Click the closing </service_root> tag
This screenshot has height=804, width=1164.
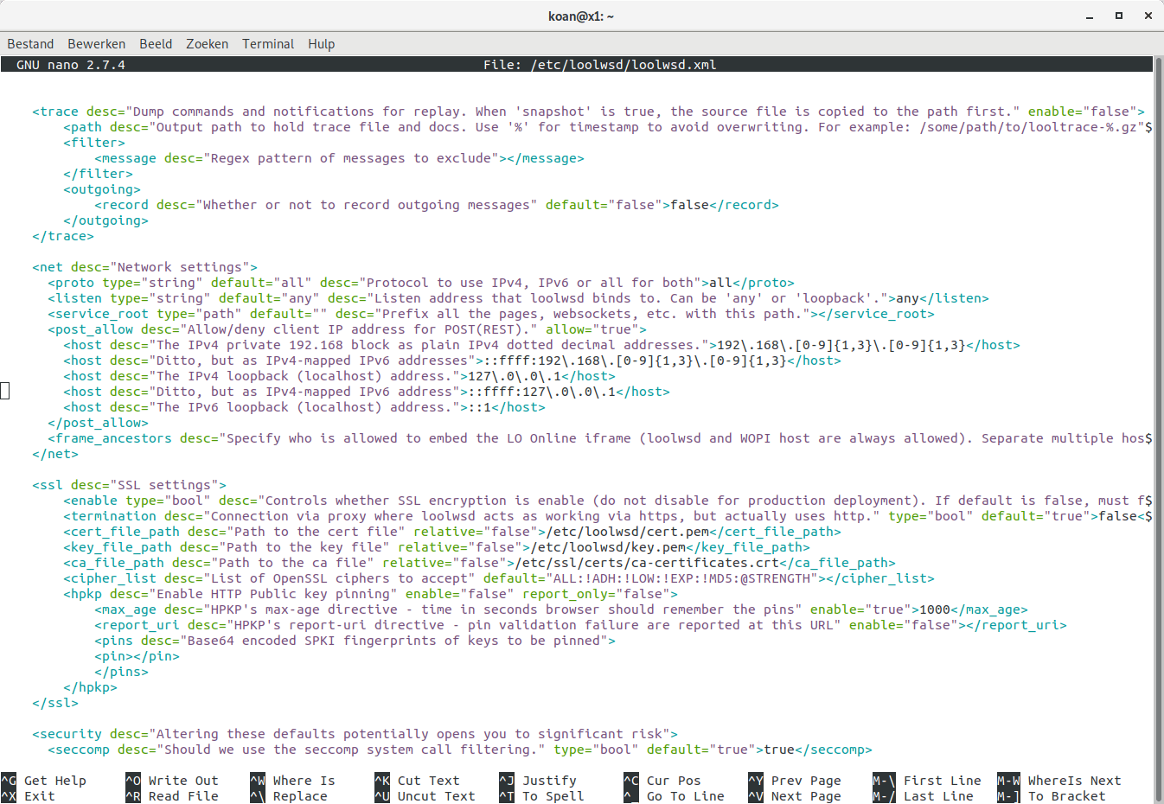pos(876,314)
